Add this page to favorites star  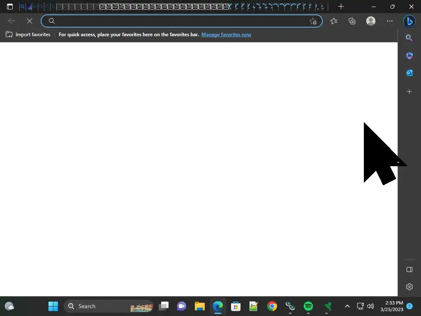[313, 21]
